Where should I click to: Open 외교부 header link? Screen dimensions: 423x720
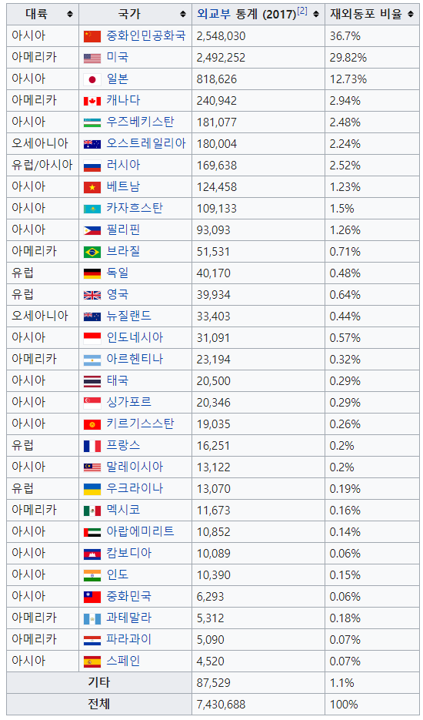(213, 14)
